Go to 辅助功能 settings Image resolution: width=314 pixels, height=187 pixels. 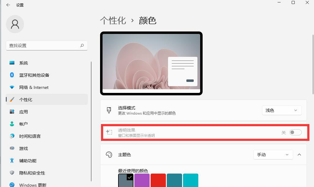(x=47, y=160)
